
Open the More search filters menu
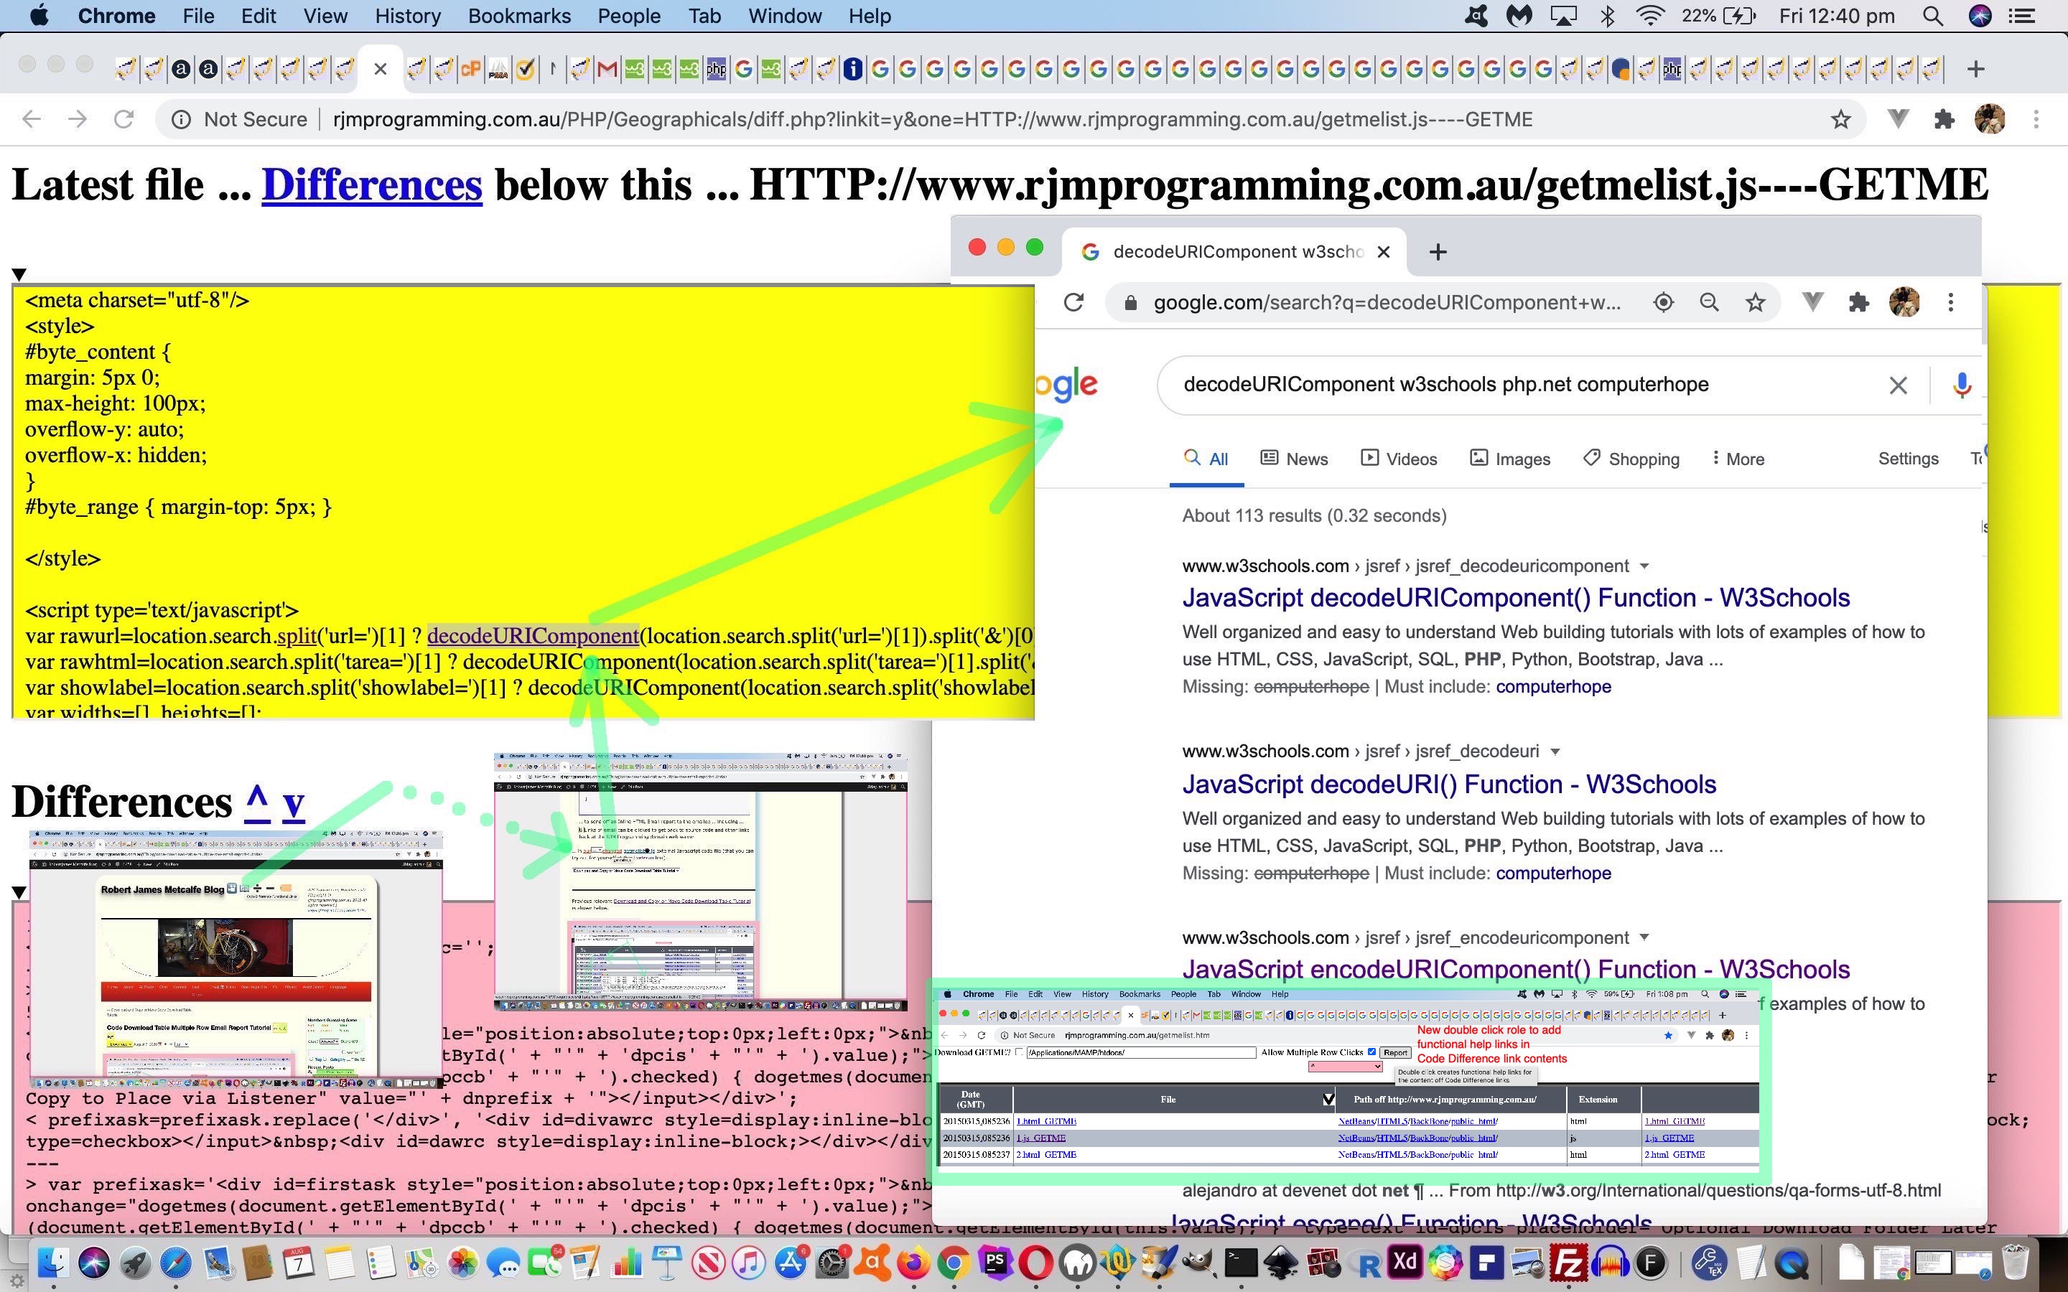pos(1738,459)
